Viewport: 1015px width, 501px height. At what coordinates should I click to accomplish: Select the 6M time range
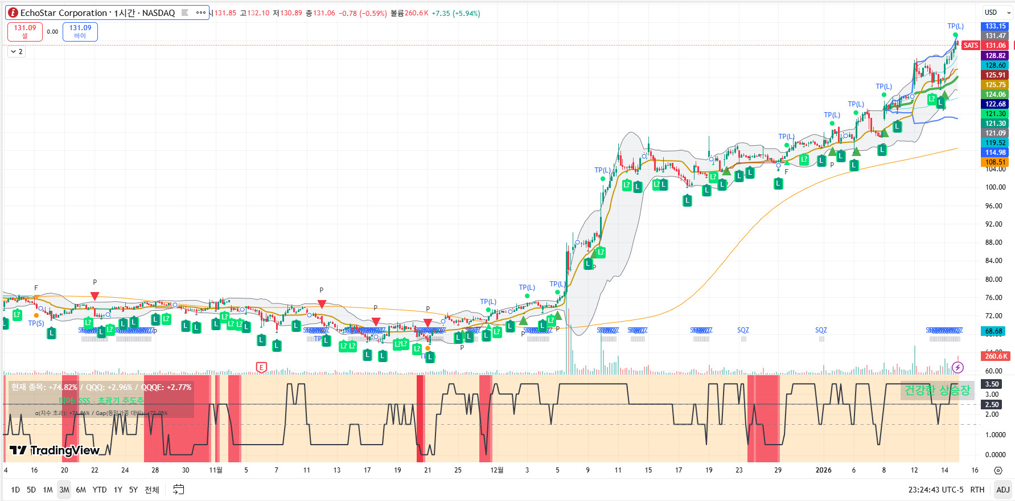81,490
